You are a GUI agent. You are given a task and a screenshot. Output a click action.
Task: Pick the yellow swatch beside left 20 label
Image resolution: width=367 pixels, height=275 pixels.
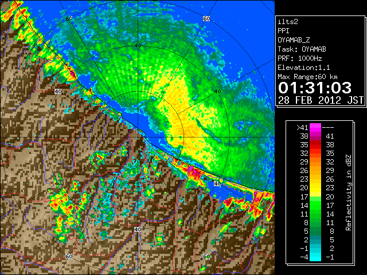click(315, 188)
